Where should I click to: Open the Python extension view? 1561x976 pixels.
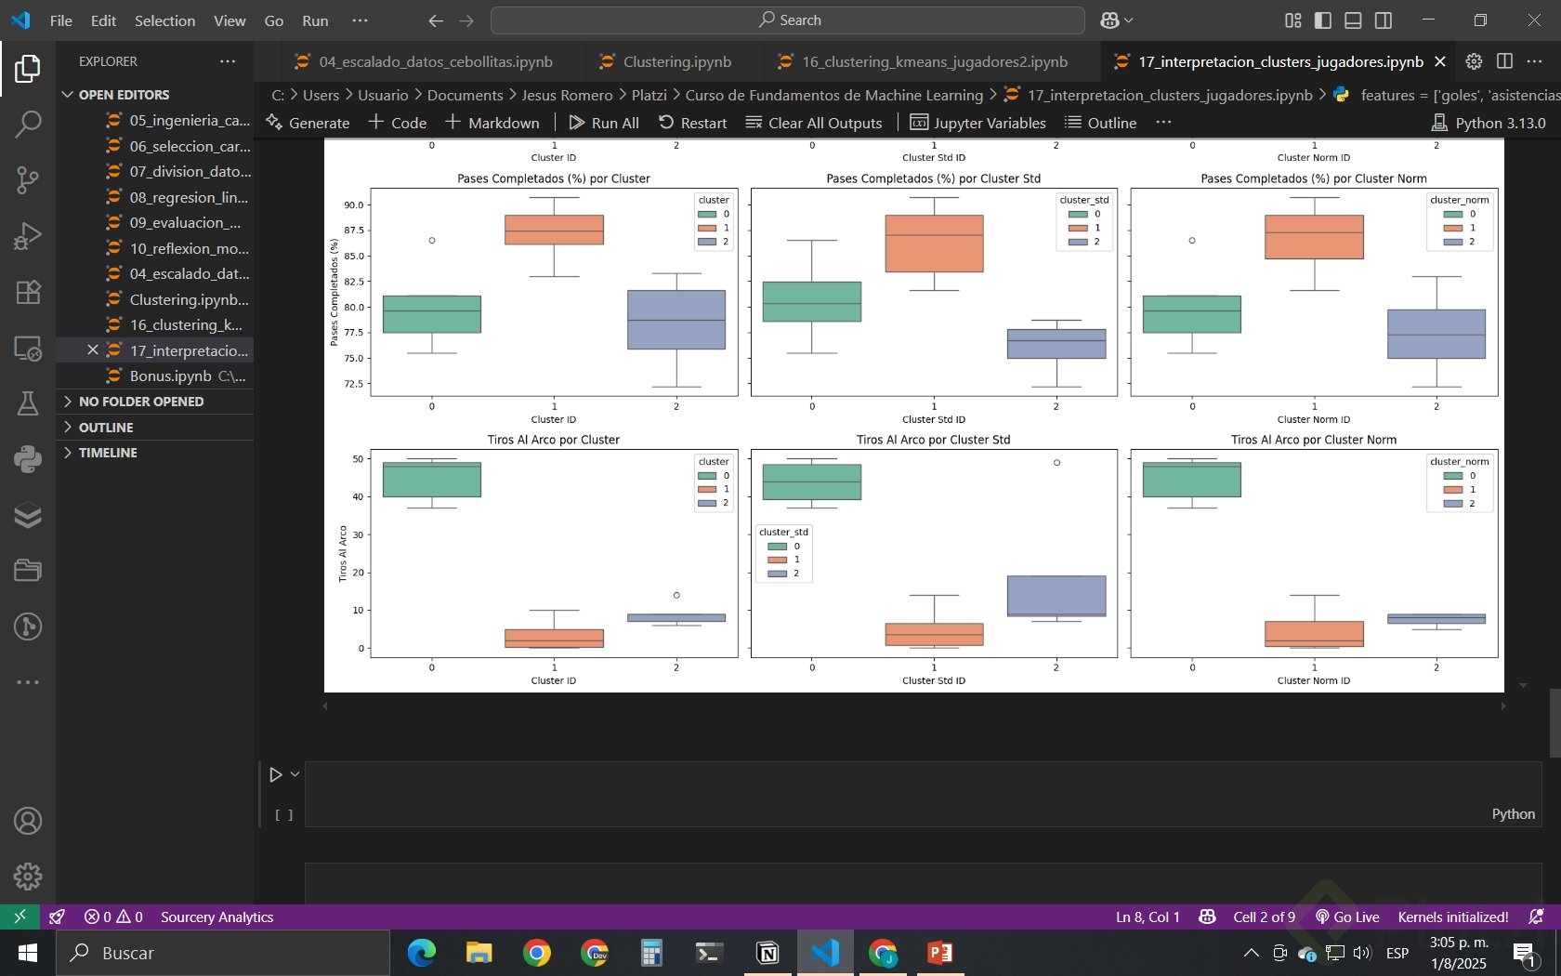28,459
